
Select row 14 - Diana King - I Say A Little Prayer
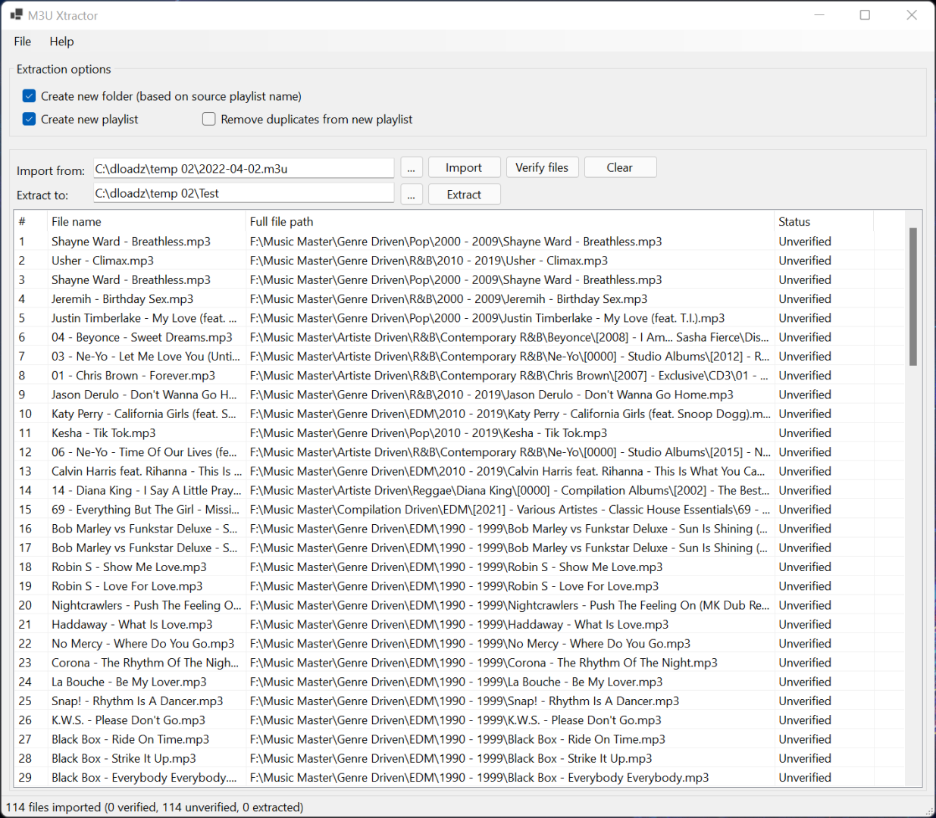tap(459, 491)
